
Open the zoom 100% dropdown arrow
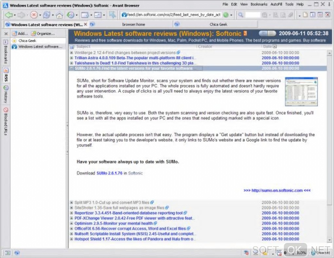(x=293, y=253)
